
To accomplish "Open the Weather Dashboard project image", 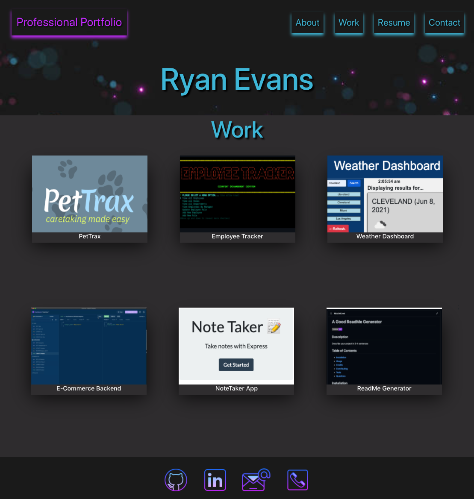I will click(x=385, y=194).
